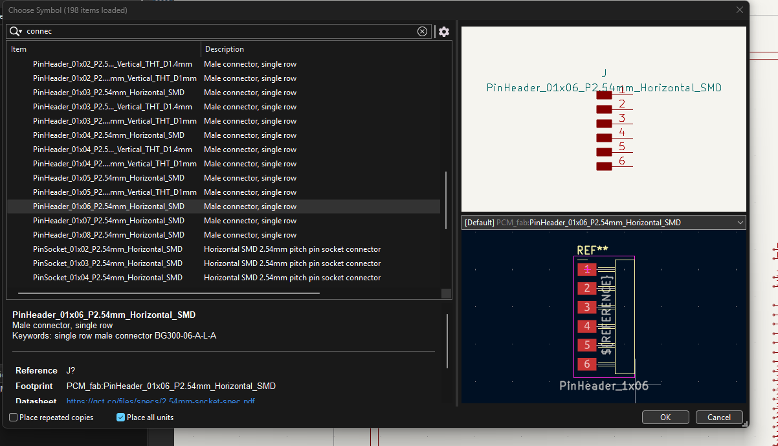Click the symbol list vertical scrollbar thumb
This screenshot has width=778, height=446.
446,200
